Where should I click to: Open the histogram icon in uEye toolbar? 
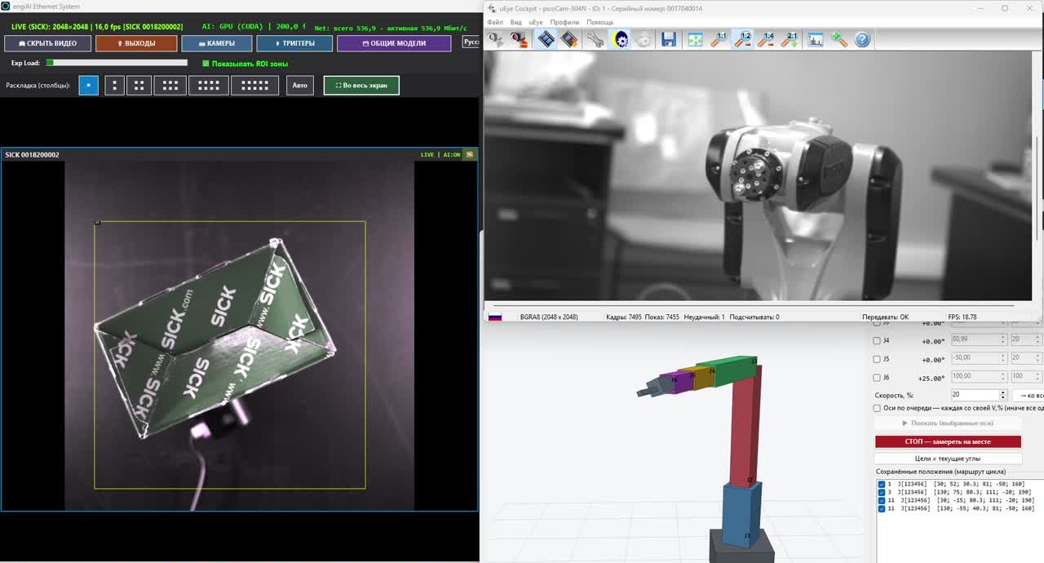(x=815, y=39)
